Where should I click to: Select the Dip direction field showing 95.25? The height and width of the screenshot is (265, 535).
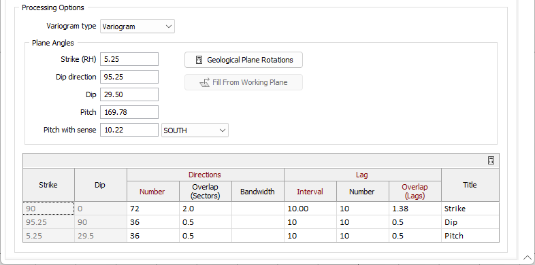[129, 77]
